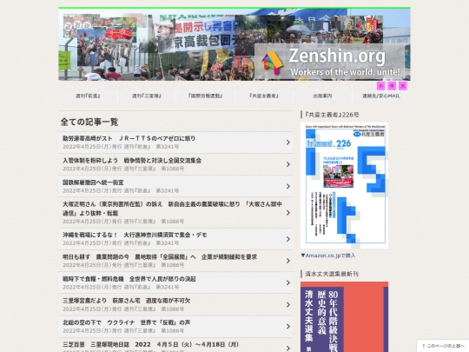The image size is (469, 352).
Task: Open the Communist 226 magazine cover
Action: [x=344, y=185]
